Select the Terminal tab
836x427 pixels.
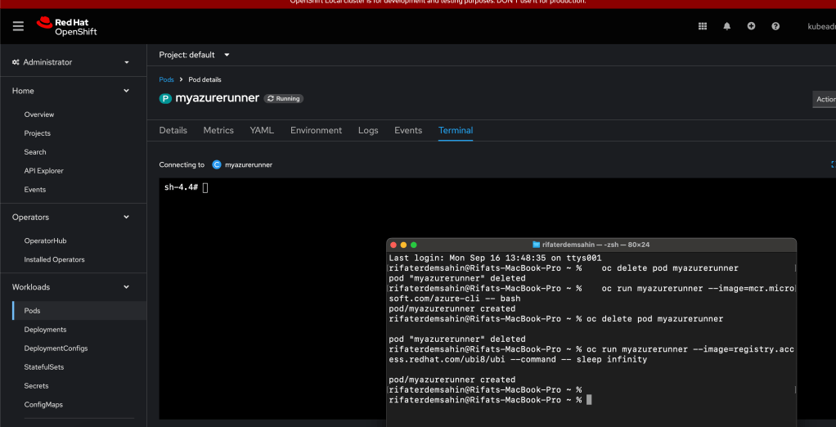pyautogui.click(x=456, y=131)
